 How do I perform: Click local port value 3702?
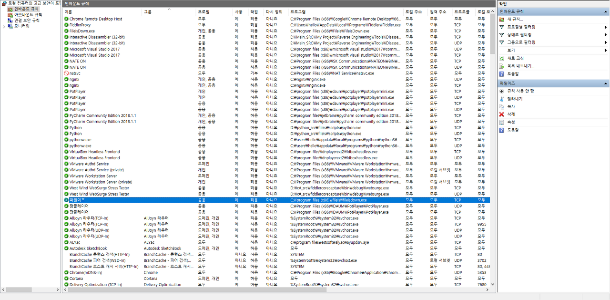[x=482, y=260]
